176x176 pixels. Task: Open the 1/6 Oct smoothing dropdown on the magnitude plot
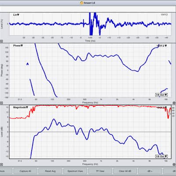(x=161, y=156)
